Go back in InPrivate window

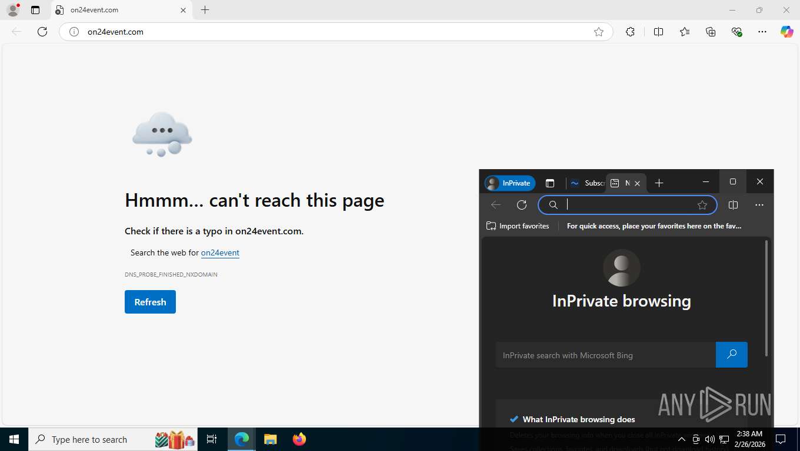pos(496,205)
